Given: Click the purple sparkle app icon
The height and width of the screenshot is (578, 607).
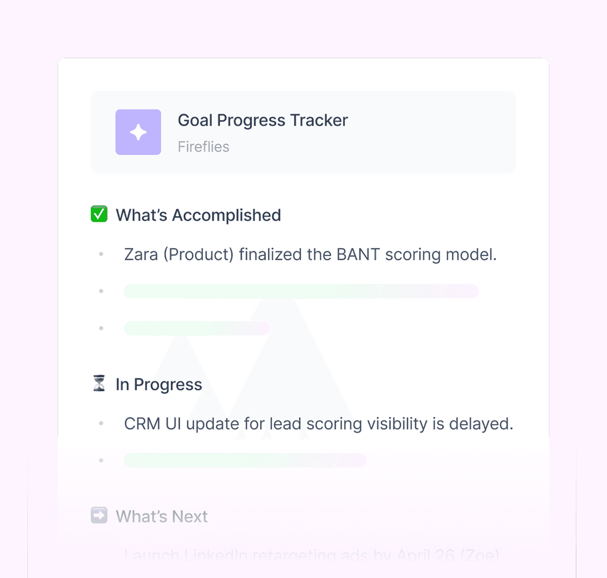Looking at the screenshot, I should click(138, 132).
